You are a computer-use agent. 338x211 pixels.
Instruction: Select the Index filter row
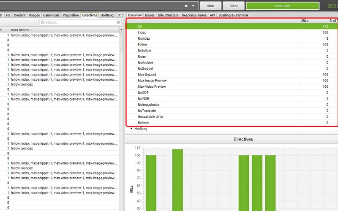[232, 32]
